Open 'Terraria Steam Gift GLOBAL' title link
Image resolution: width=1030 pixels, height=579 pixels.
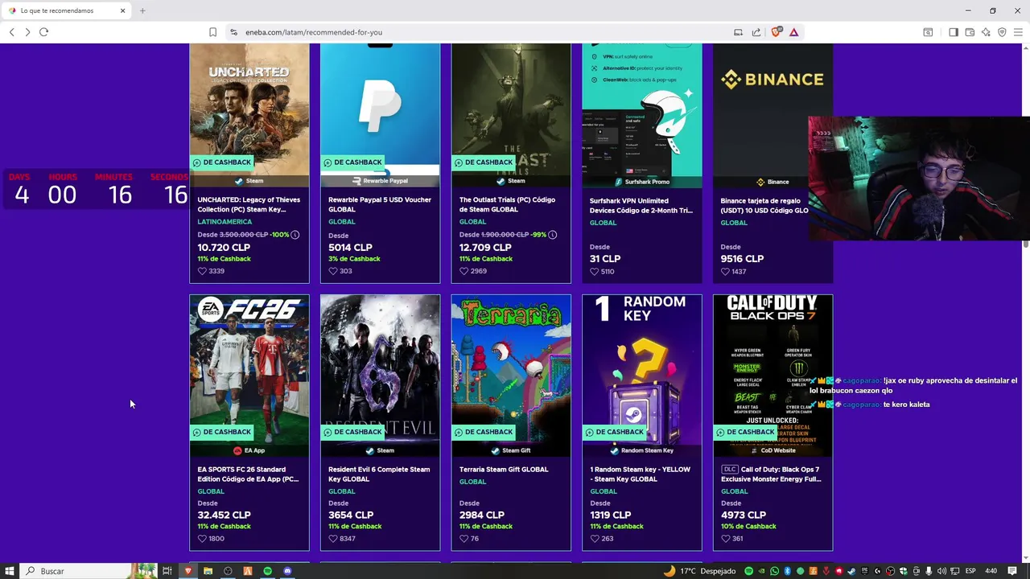[504, 470]
